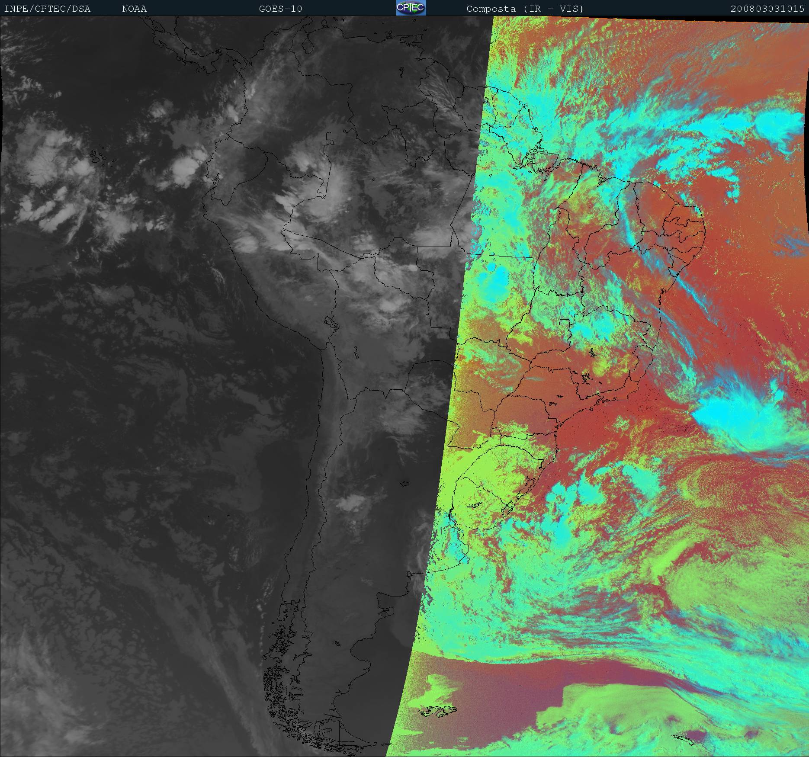Click the NOAA label in the header
809x757 pixels.
click(x=134, y=9)
